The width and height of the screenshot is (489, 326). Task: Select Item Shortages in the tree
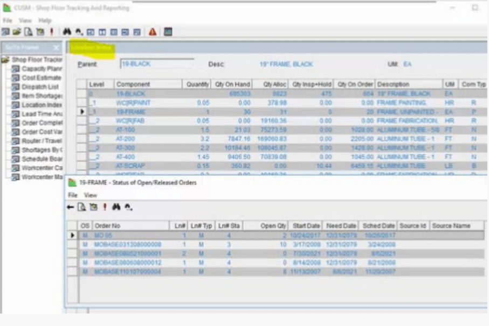pos(42,96)
